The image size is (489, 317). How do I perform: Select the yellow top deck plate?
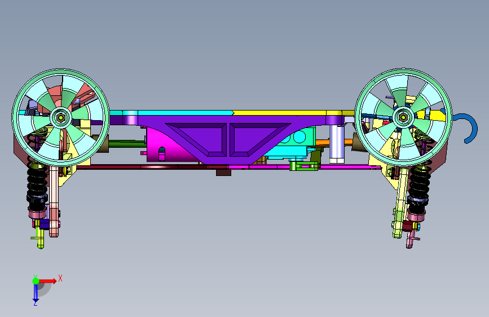click(x=293, y=113)
